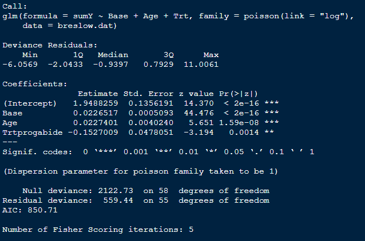Select the 'Age' coefficient row label
This screenshot has width=365, height=241.
tap(10, 123)
